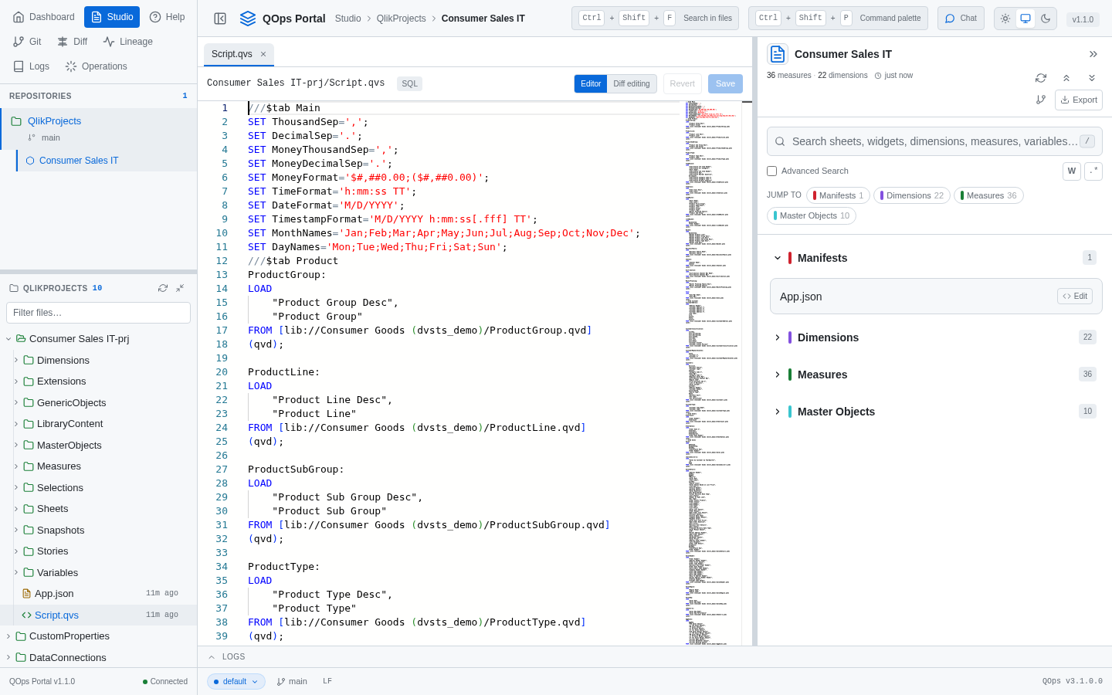Select system theme monitor icon
The image size is (1112, 695).
pos(1026,19)
